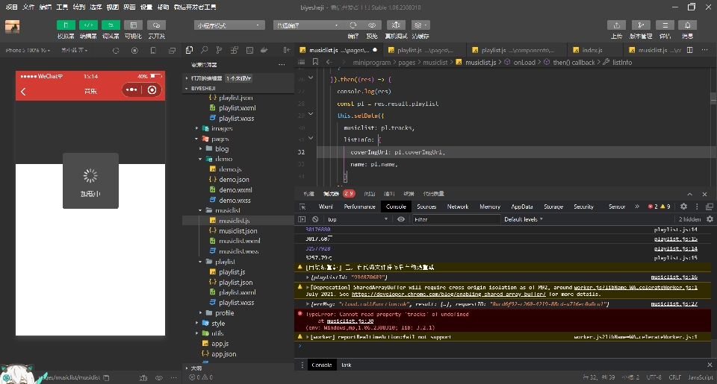Open version management from the toolbar
The height and width of the screenshot is (384, 717).
coord(641,25)
